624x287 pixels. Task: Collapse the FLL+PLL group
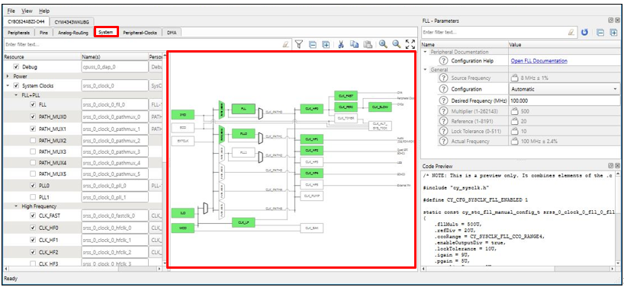(16, 95)
